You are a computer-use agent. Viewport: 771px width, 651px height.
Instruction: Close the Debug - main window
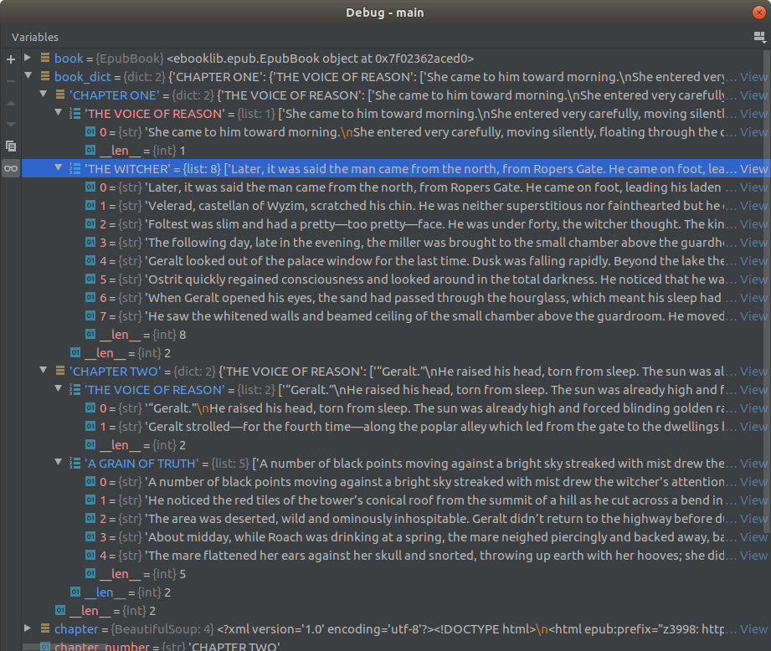[x=758, y=13]
